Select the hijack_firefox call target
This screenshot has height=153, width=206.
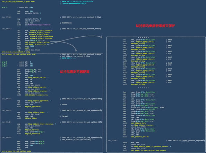32,130
